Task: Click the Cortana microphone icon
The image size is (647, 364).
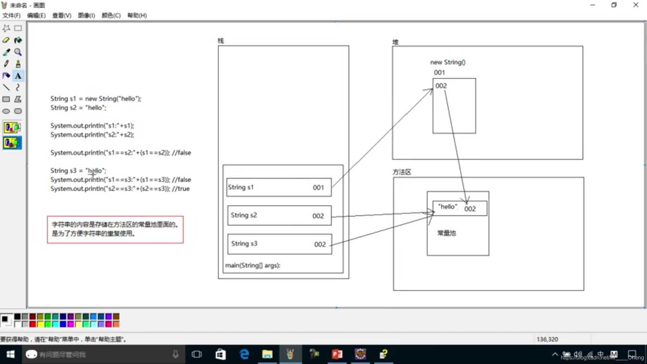Action: [176, 354]
